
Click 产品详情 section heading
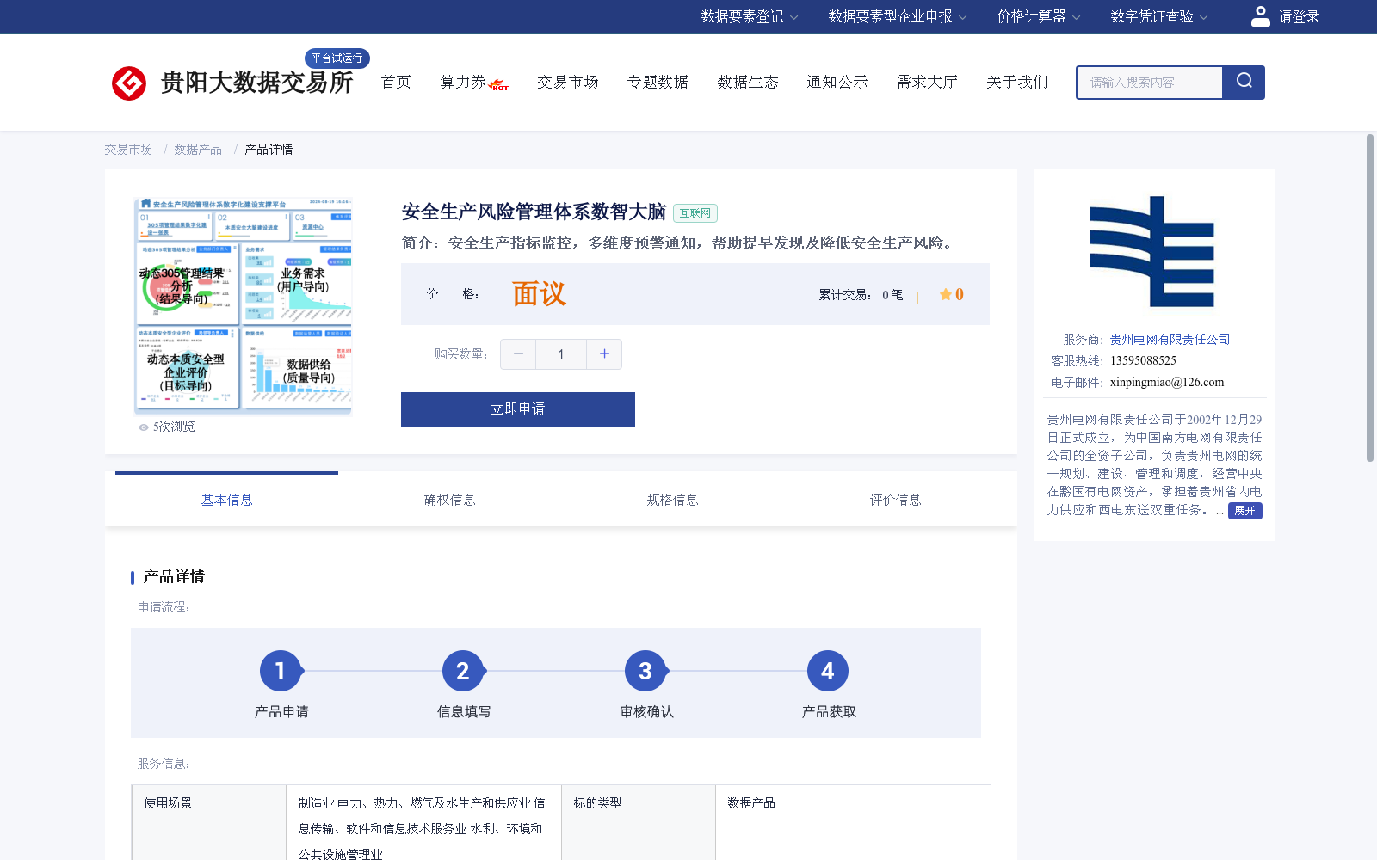(174, 577)
